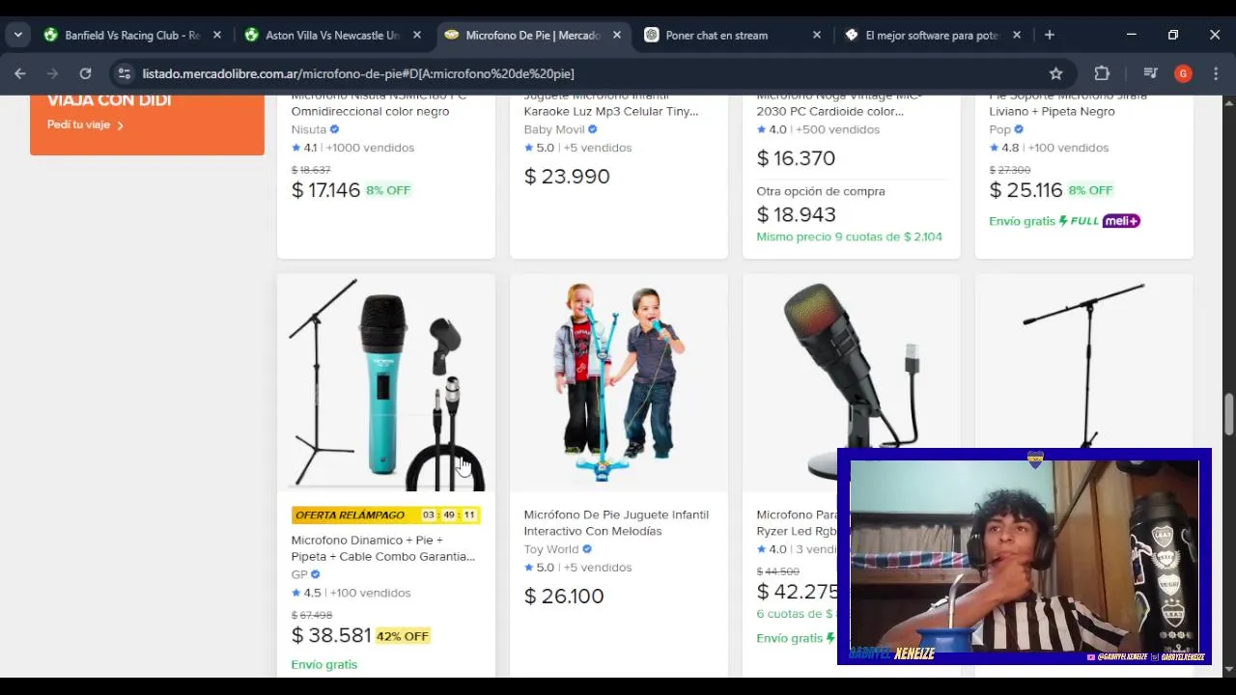Open the turquoise dynamic microphone combo image

click(x=386, y=382)
